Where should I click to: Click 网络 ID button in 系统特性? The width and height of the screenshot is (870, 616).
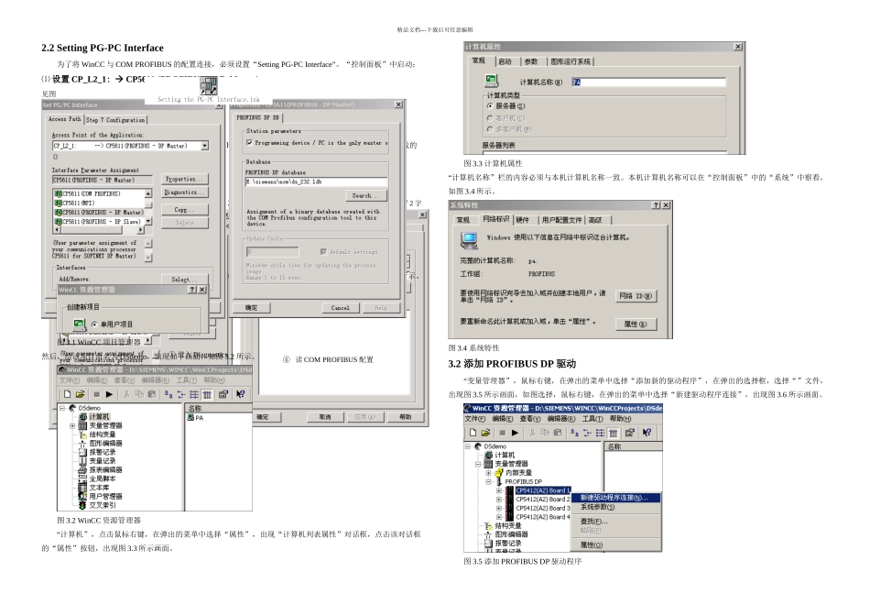[x=636, y=296]
